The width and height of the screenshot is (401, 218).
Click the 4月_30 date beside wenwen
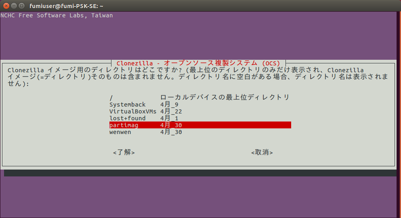(x=171, y=132)
